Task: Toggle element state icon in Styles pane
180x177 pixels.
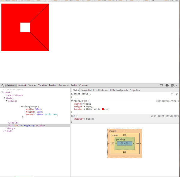Action: click(176, 94)
